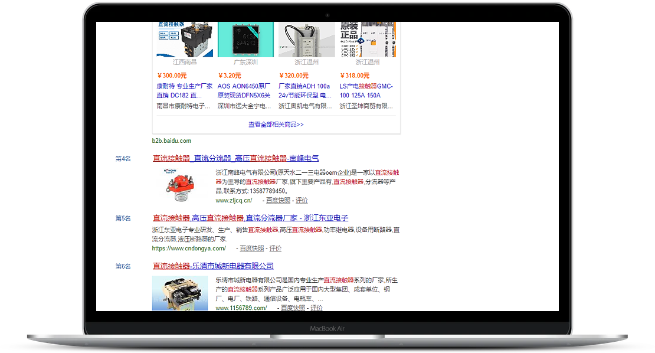The image size is (655, 353).
Task: Open 百度快照 for www.zljcq.cn
Action: tap(278, 201)
